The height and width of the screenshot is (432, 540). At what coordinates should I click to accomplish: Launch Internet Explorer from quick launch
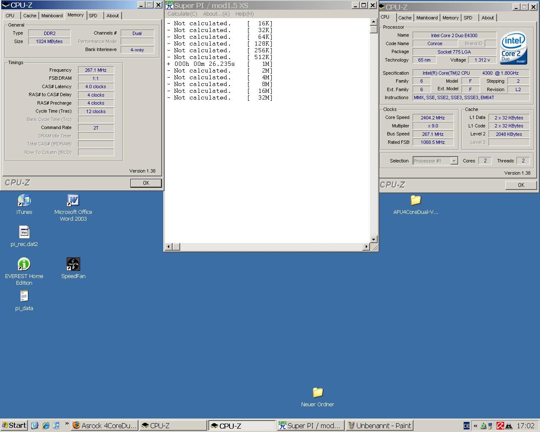pos(46,425)
